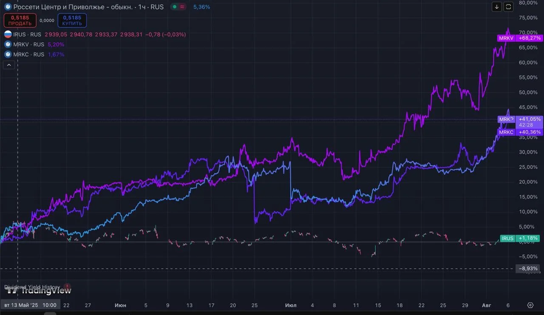The width and height of the screenshot is (544, 315).
Task: Click the 1,67% value in MRKC row
Action: tap(56, 54)
